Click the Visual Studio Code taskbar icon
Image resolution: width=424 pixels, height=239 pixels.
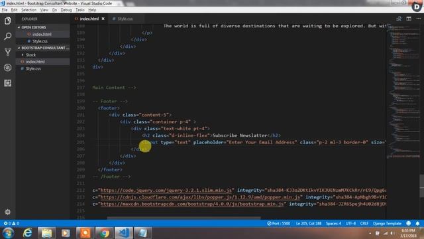[x=124, y=233]
